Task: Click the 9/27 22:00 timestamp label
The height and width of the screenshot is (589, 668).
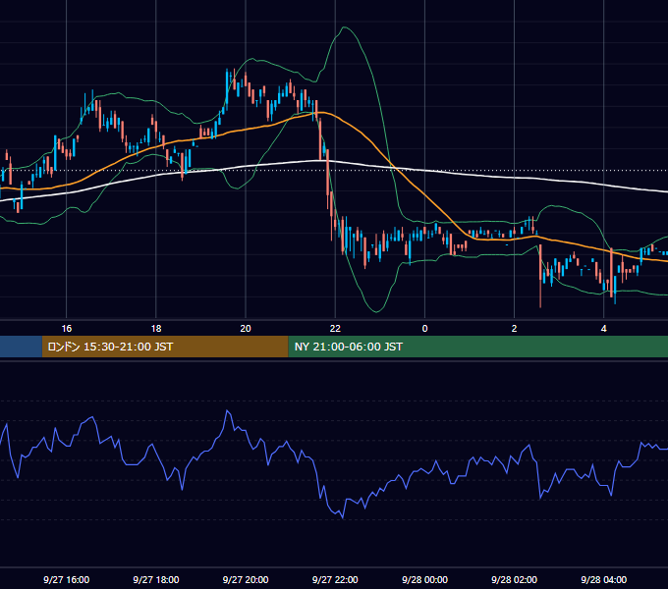Action: pyautogui.click(x=335, y=579)
